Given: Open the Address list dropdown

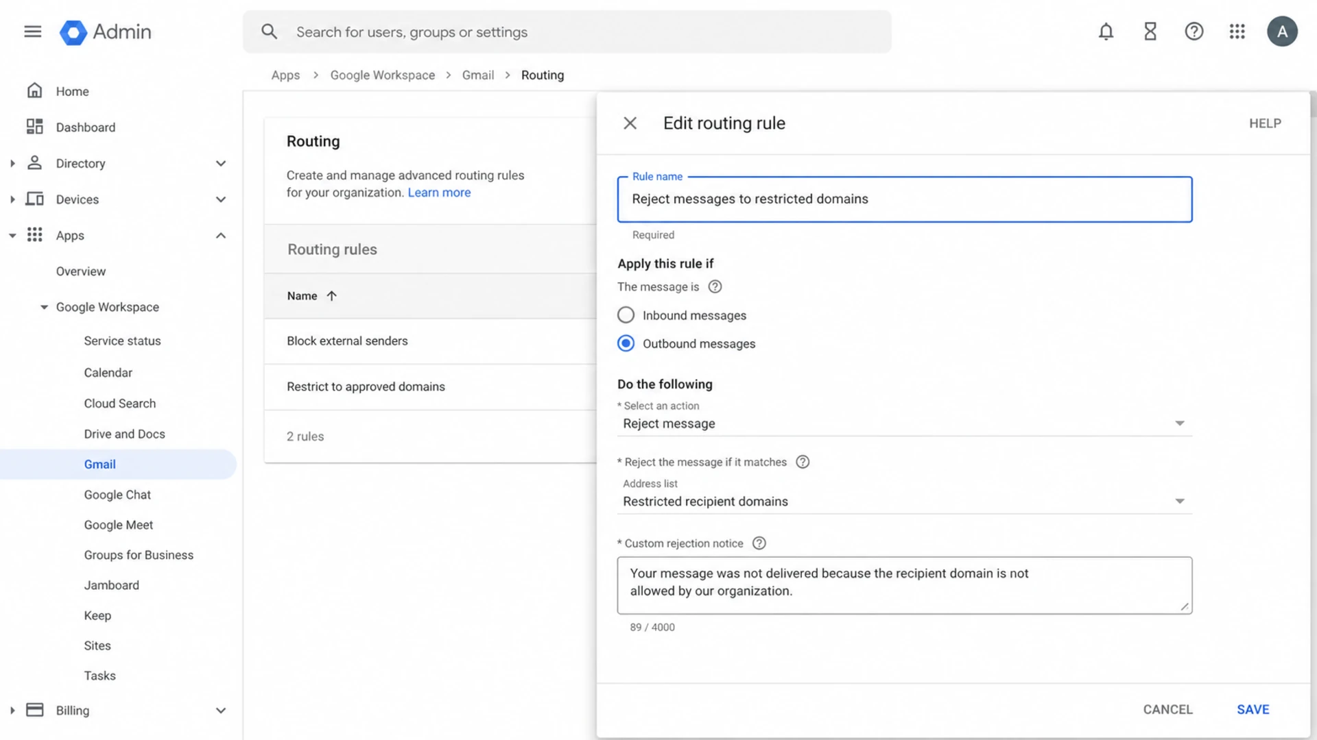Looking at the screenshot, I should pyautogui.click(x=904, y=502).
